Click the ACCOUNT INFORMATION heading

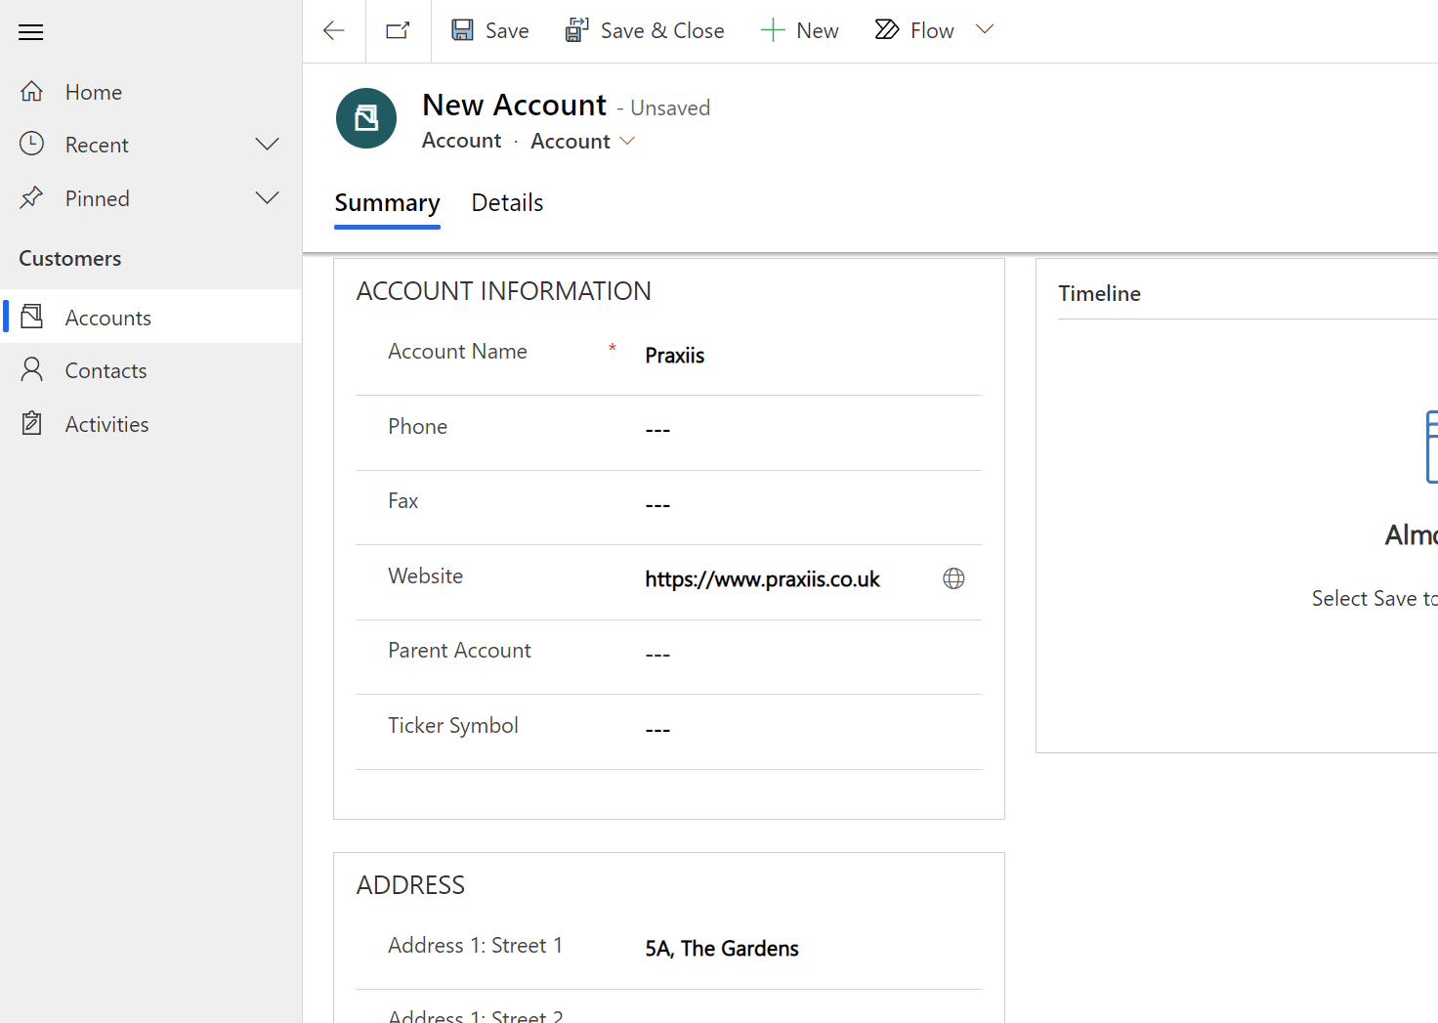[503, 291]
